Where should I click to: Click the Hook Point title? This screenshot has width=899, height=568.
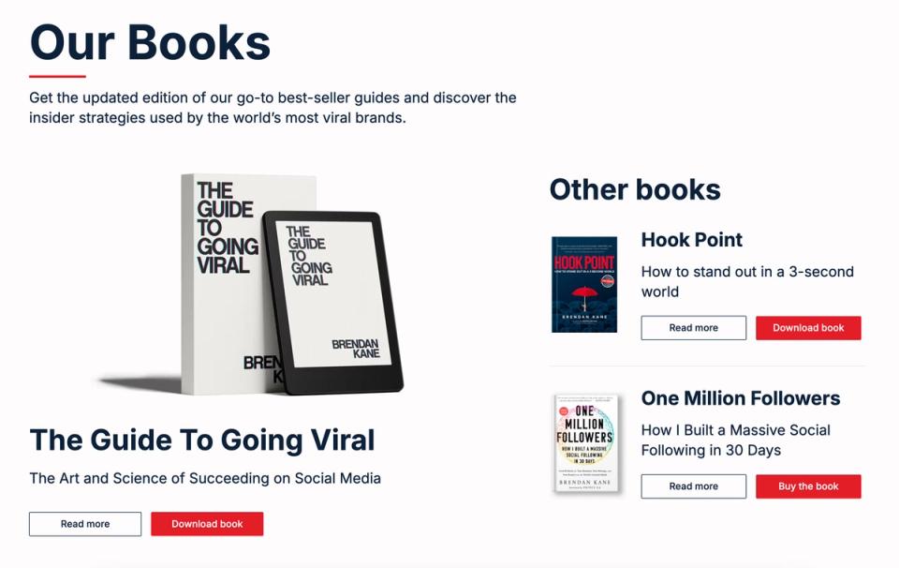[691, 239]
